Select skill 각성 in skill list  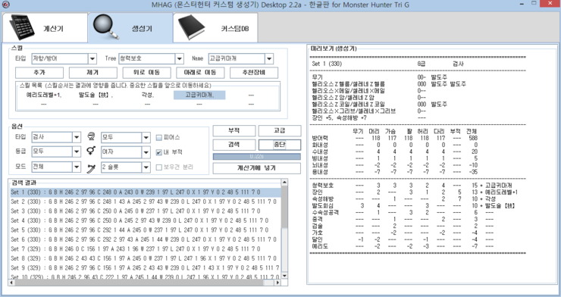(x=147, y=95)
